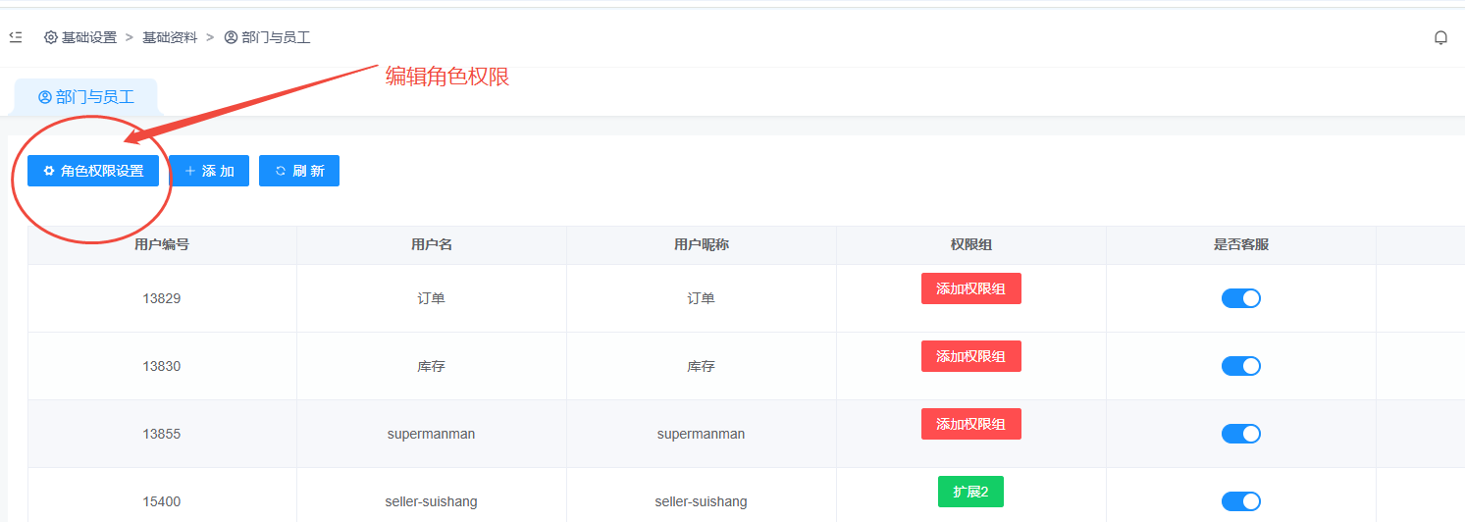The height and width of the screenshot is (522, 1465).
Task: Open 角色权限设置 role permission settings
Action: click(x=93, y=171)
